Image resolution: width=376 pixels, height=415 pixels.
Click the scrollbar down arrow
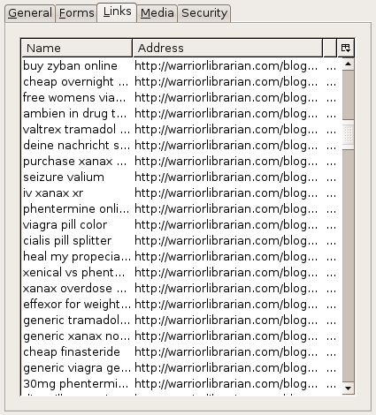[x=349, y=389]
